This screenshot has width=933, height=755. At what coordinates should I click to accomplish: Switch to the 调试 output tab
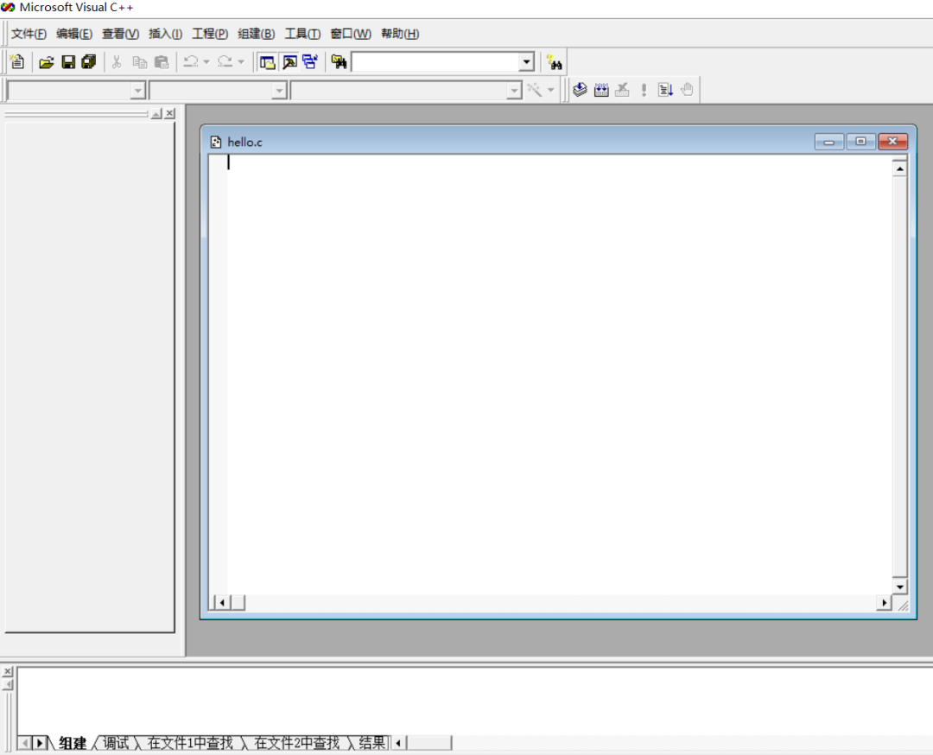[116, 743]
